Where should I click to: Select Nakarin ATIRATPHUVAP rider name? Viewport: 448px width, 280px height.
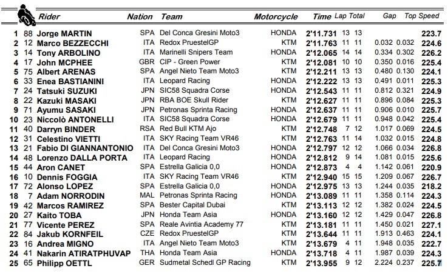tap(84, 253)
